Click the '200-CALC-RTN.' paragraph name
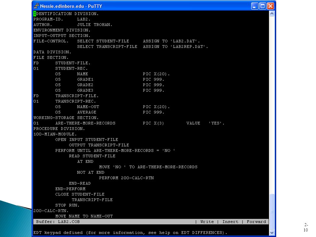The image size is (316, 237). pyautogui.click(x=51, y=211)
